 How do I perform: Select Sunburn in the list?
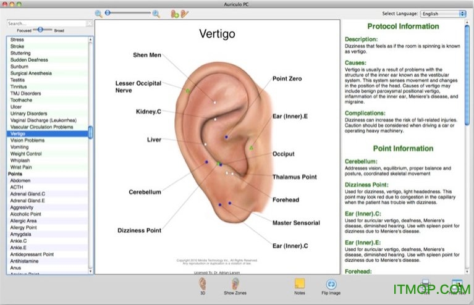pos(48,67)
